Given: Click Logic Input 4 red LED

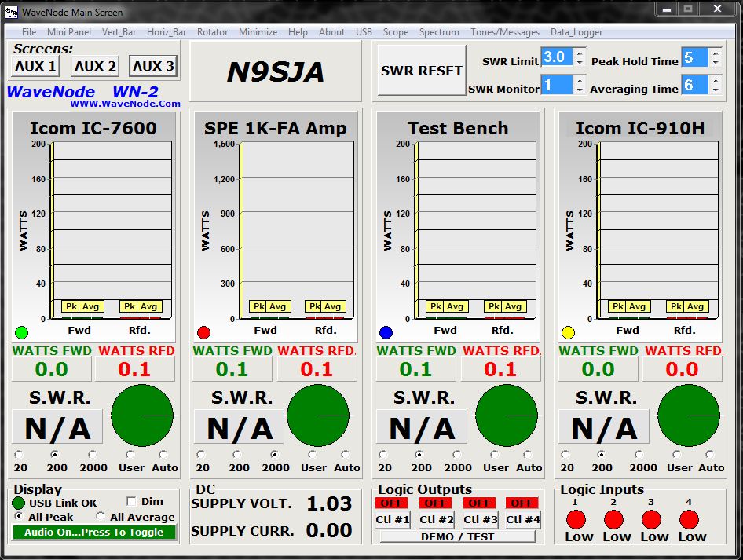Looking at the screenshot, I should tap(689, 519).
